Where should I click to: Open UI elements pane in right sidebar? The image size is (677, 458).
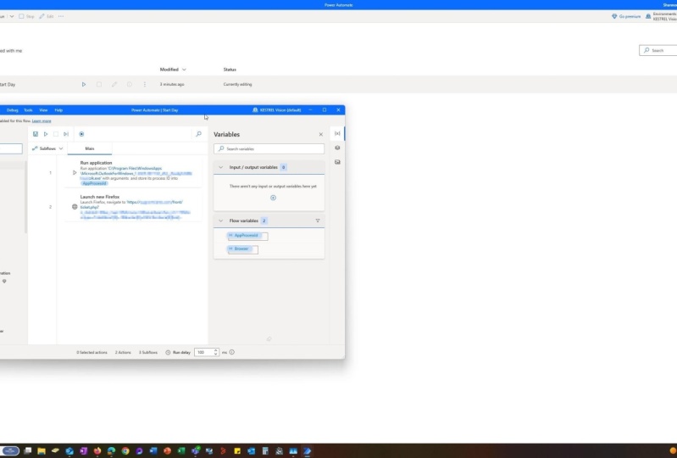337,148
